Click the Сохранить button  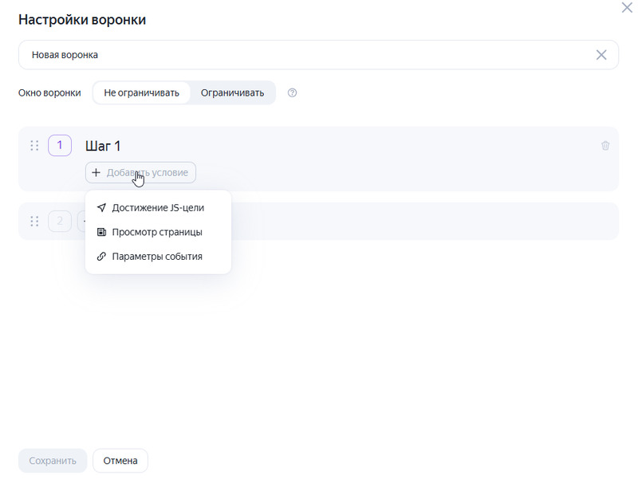(x=53, y=461)
